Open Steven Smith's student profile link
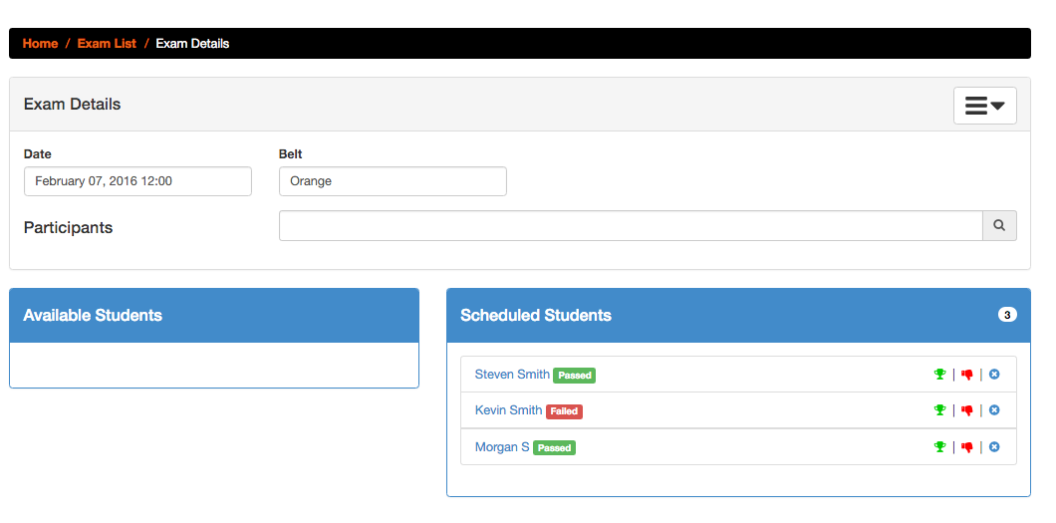Viewport: 1056px width, 523px height. click(x=512, y=375)
